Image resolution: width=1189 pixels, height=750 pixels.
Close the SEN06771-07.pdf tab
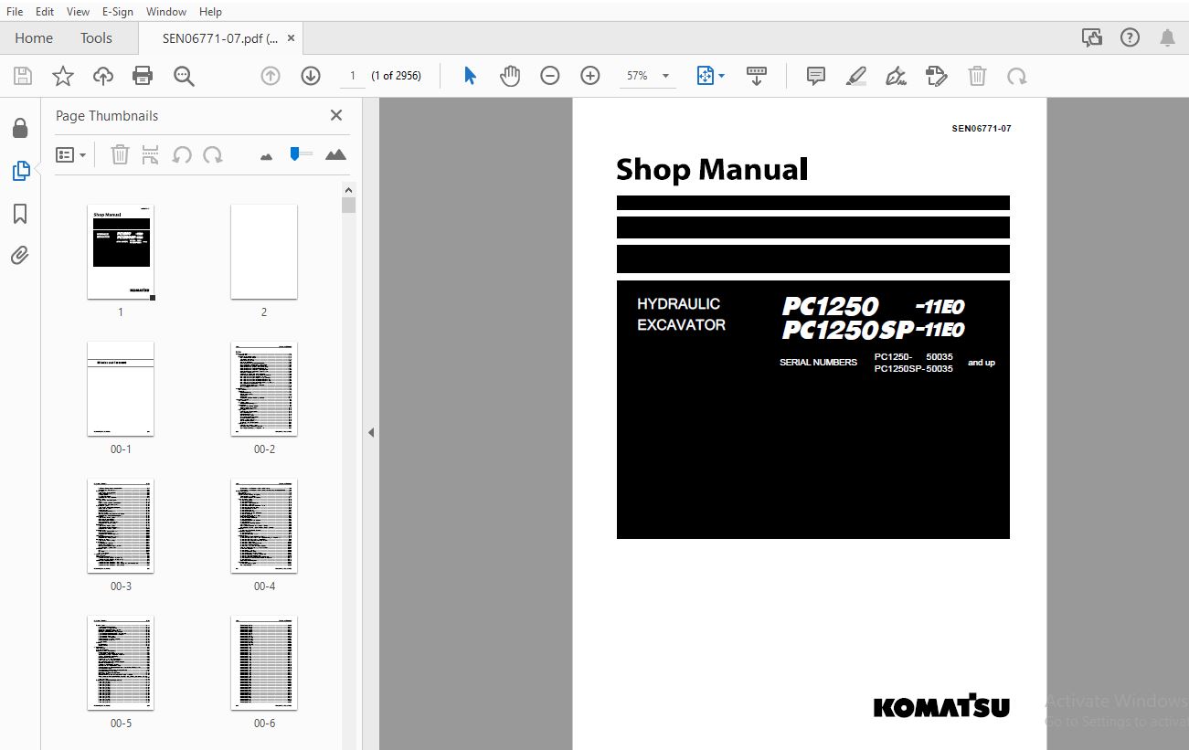tap(292, 38)
